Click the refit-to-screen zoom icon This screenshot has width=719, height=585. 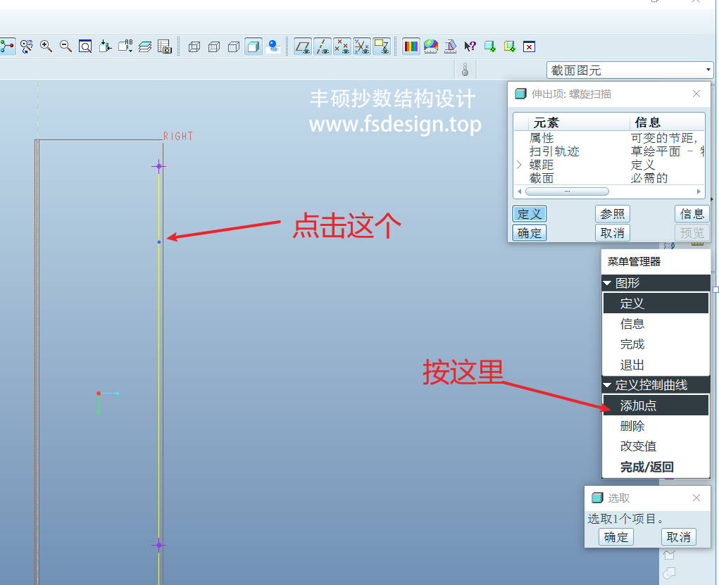coord(85,46)
